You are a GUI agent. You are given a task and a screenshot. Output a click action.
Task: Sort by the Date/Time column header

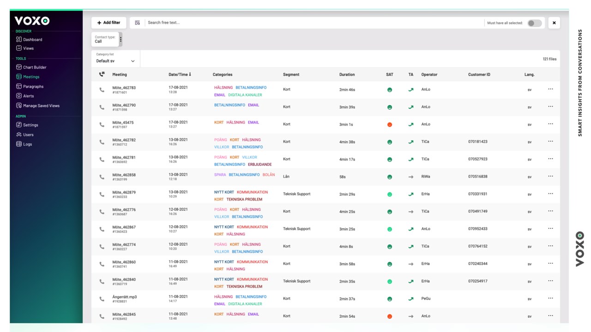[180, 74]
